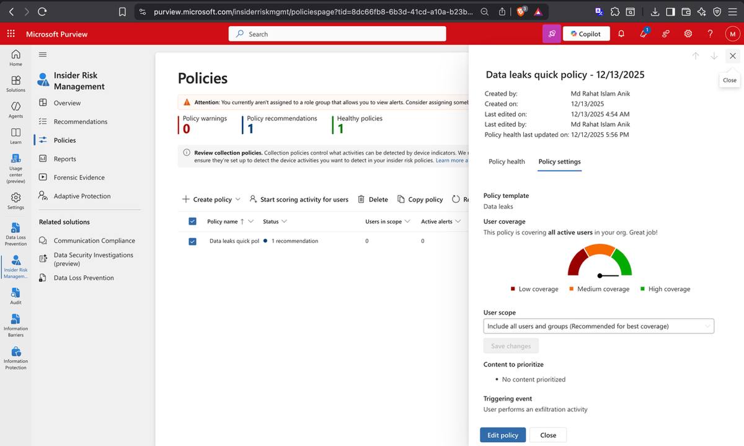Click Close button at panel bottom
This screenshot has height=446, width=744.
(548, 435)
